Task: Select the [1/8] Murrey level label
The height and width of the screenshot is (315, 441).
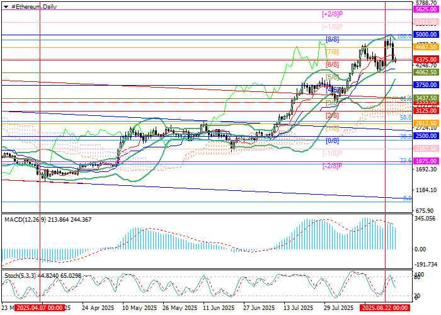Action: (x=332, y=129)
